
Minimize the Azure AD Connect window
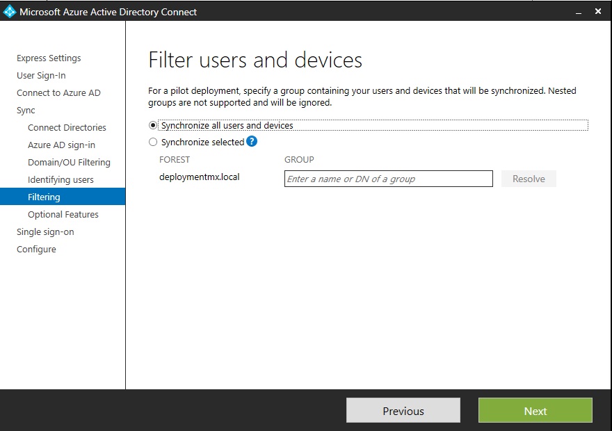[x=577, y=12]
